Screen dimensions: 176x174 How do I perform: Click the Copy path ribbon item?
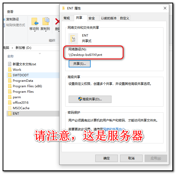[13, 19]
